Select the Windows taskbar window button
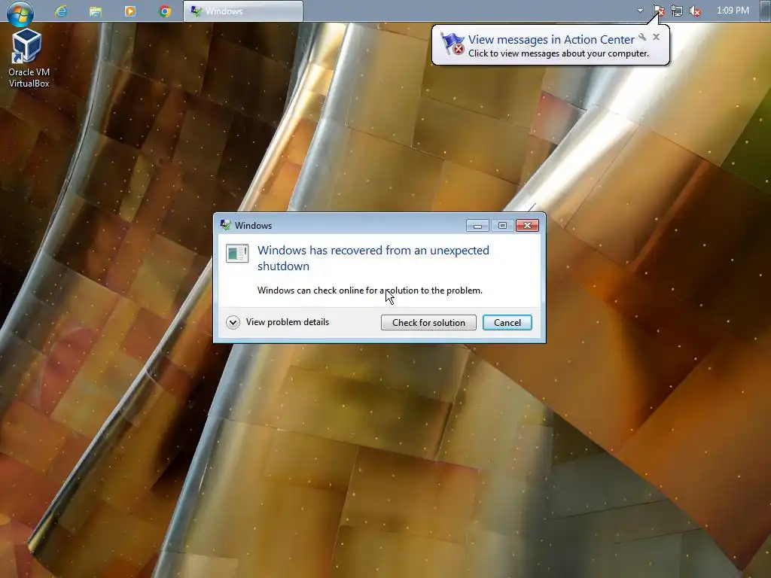This screenshot has width=771, height=578. (x=243, y=11)
